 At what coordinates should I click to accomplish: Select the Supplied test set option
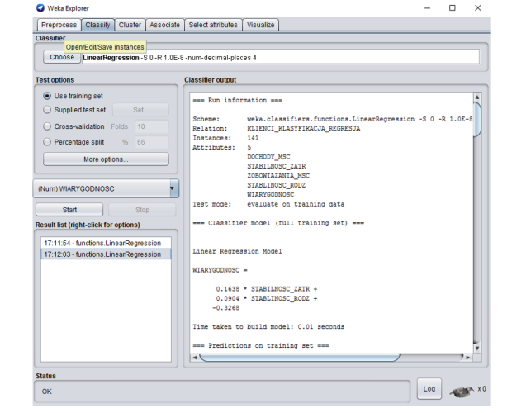47,110
